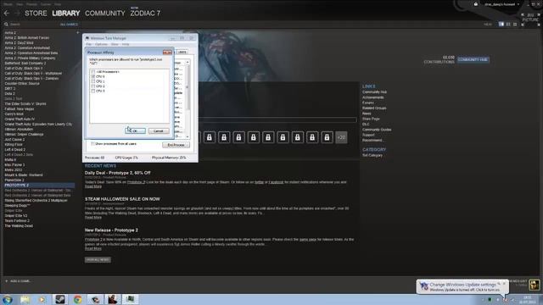
Task: Open the COMMUNITY HUB button
Action: [473, 60]
